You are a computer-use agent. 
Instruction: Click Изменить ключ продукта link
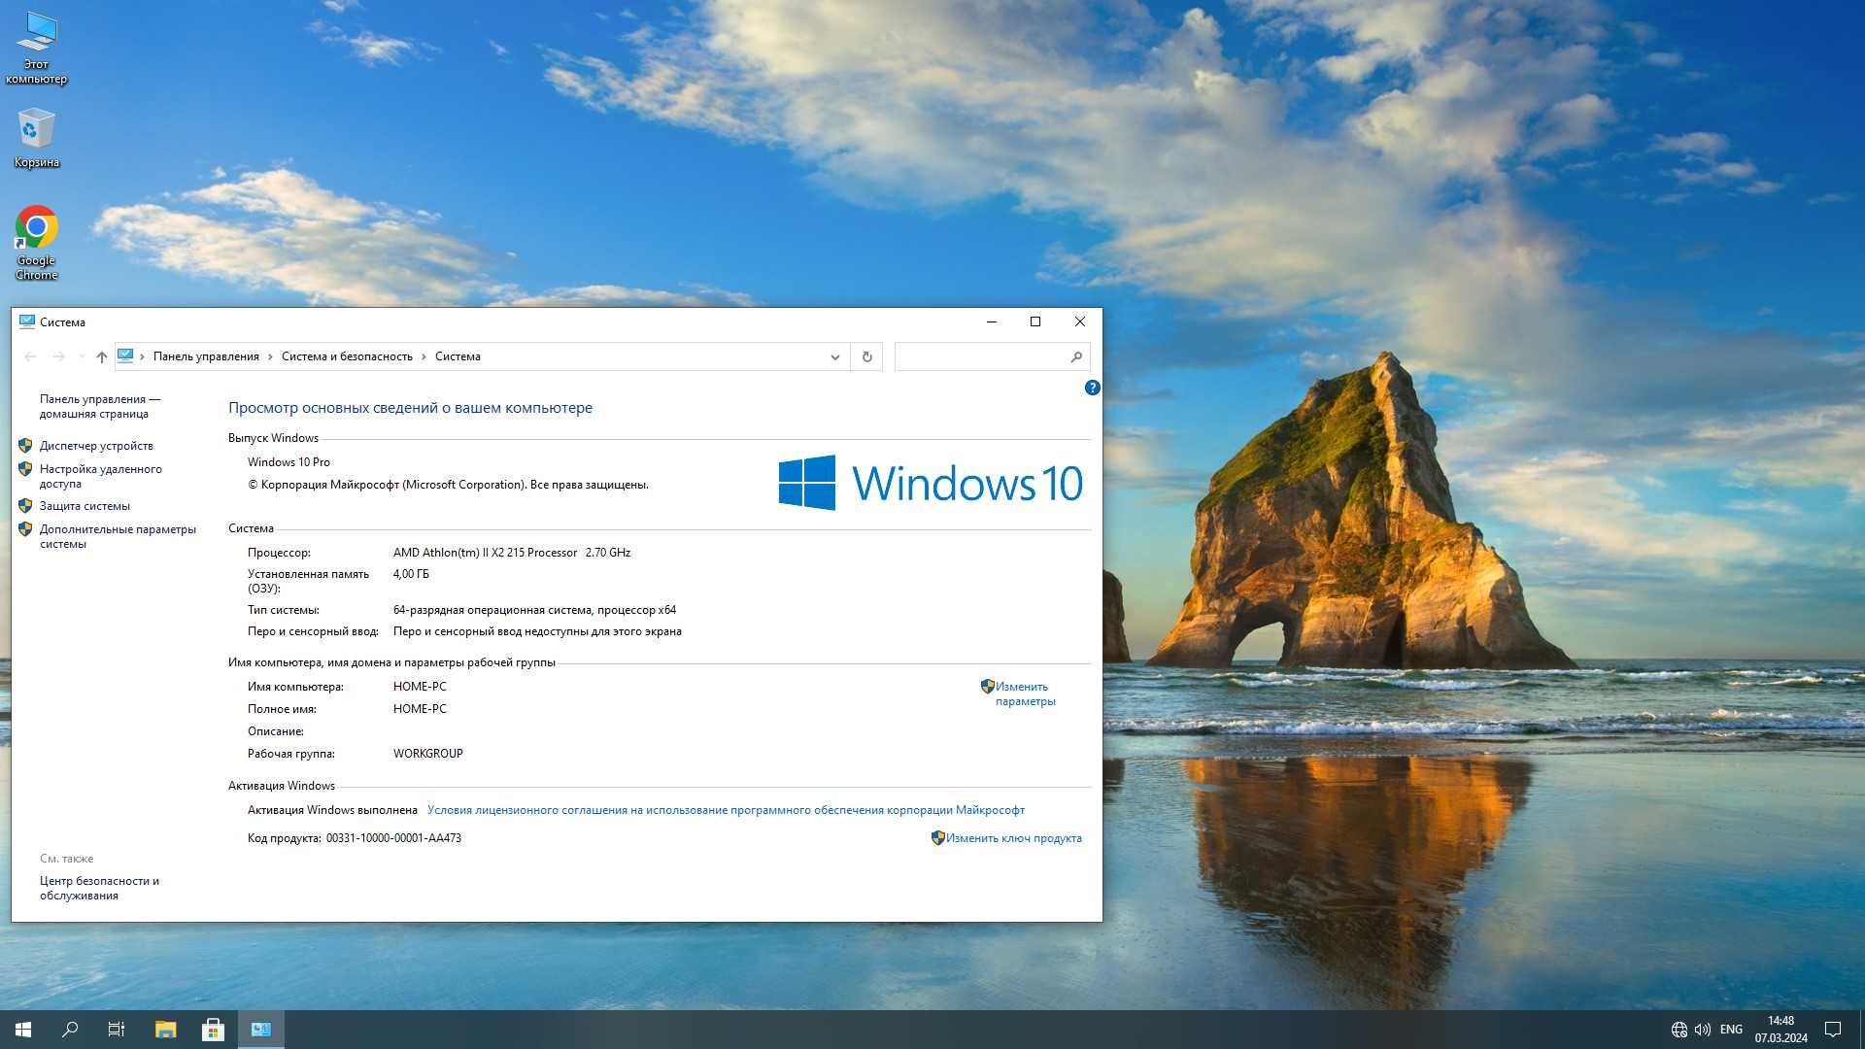[x=1013, y=838]
